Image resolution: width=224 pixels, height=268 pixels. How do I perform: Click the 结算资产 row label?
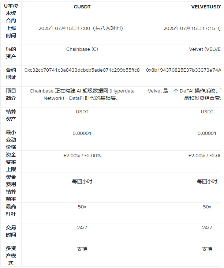(11, 115)
